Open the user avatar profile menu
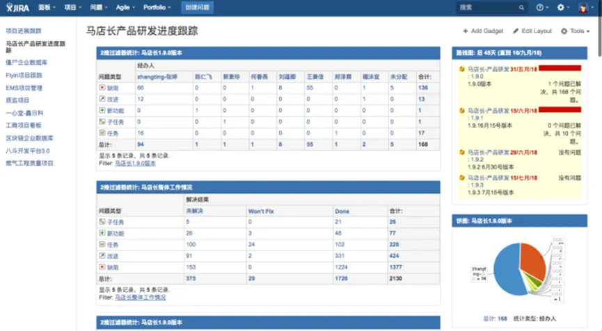Image resolution: width=602 pixels, height=331 pixels. [x=585, y=7]
